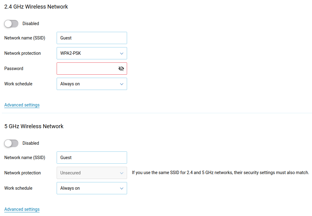Click the 2.4 GHz Wireless Network heading

(x=36, y=7)
